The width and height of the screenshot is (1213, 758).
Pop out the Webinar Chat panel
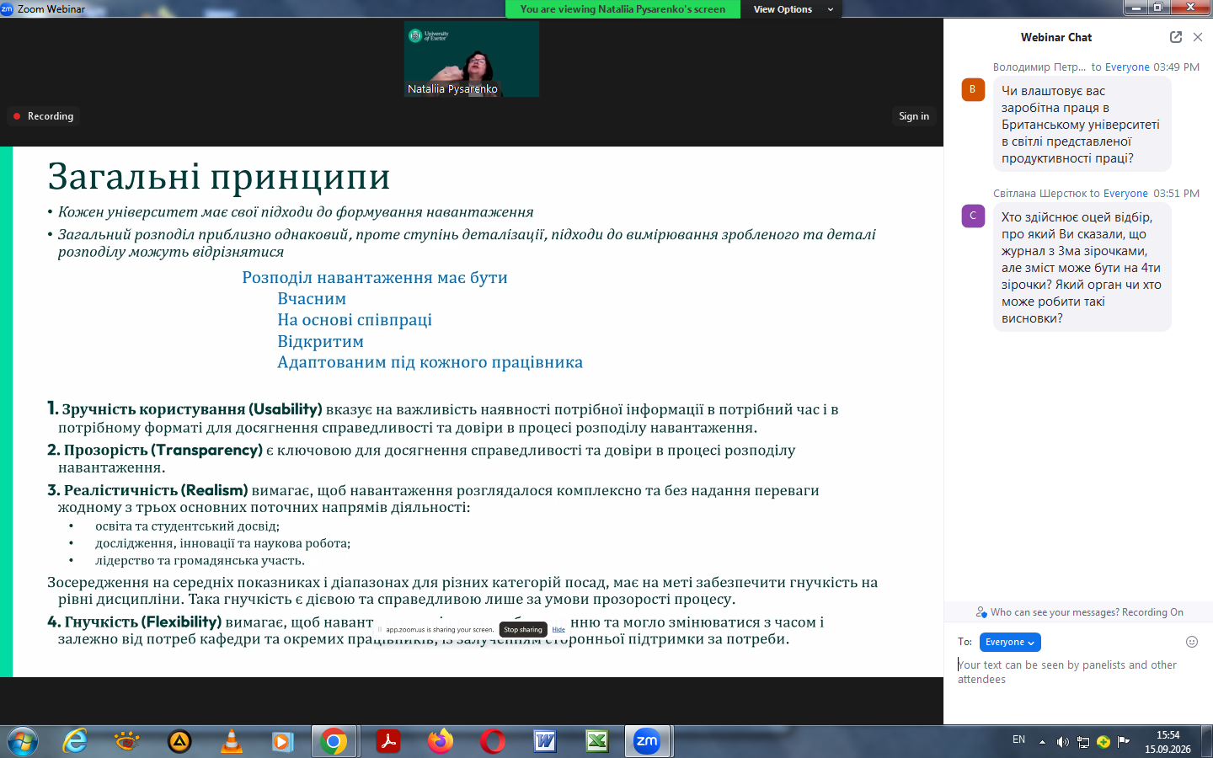[1176, 37]
